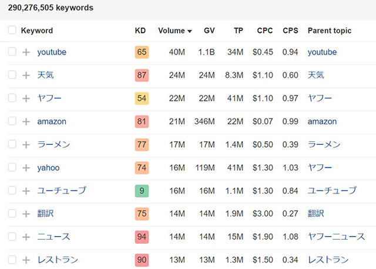
Task: Open parent topic amazon link
Action: 322,121
